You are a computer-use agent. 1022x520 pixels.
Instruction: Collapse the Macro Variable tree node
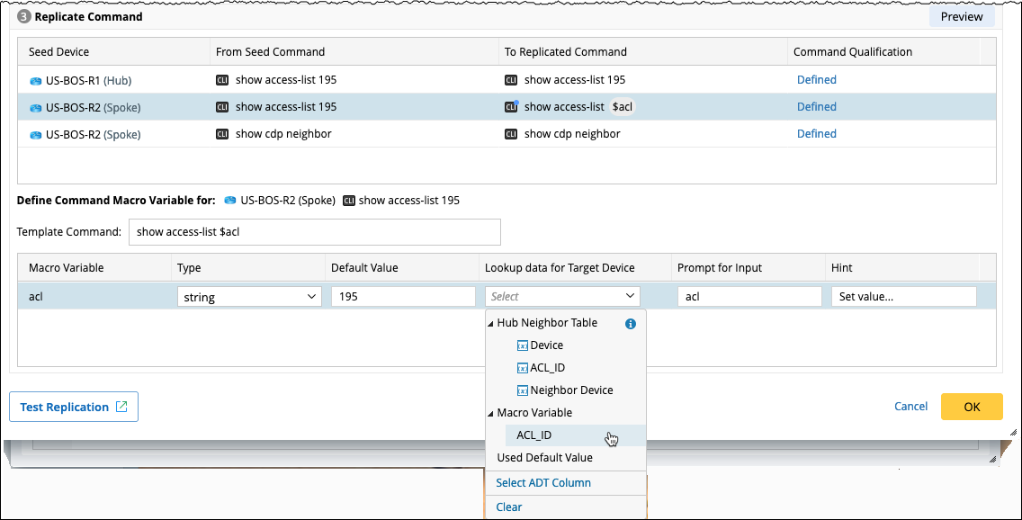(x=490, y=413)
